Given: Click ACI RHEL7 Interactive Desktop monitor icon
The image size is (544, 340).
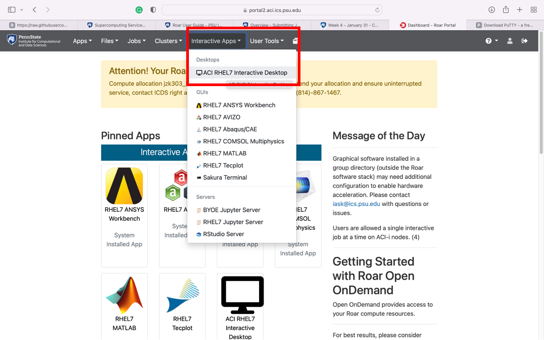Looking at the screenshot, I should point(242,295).
